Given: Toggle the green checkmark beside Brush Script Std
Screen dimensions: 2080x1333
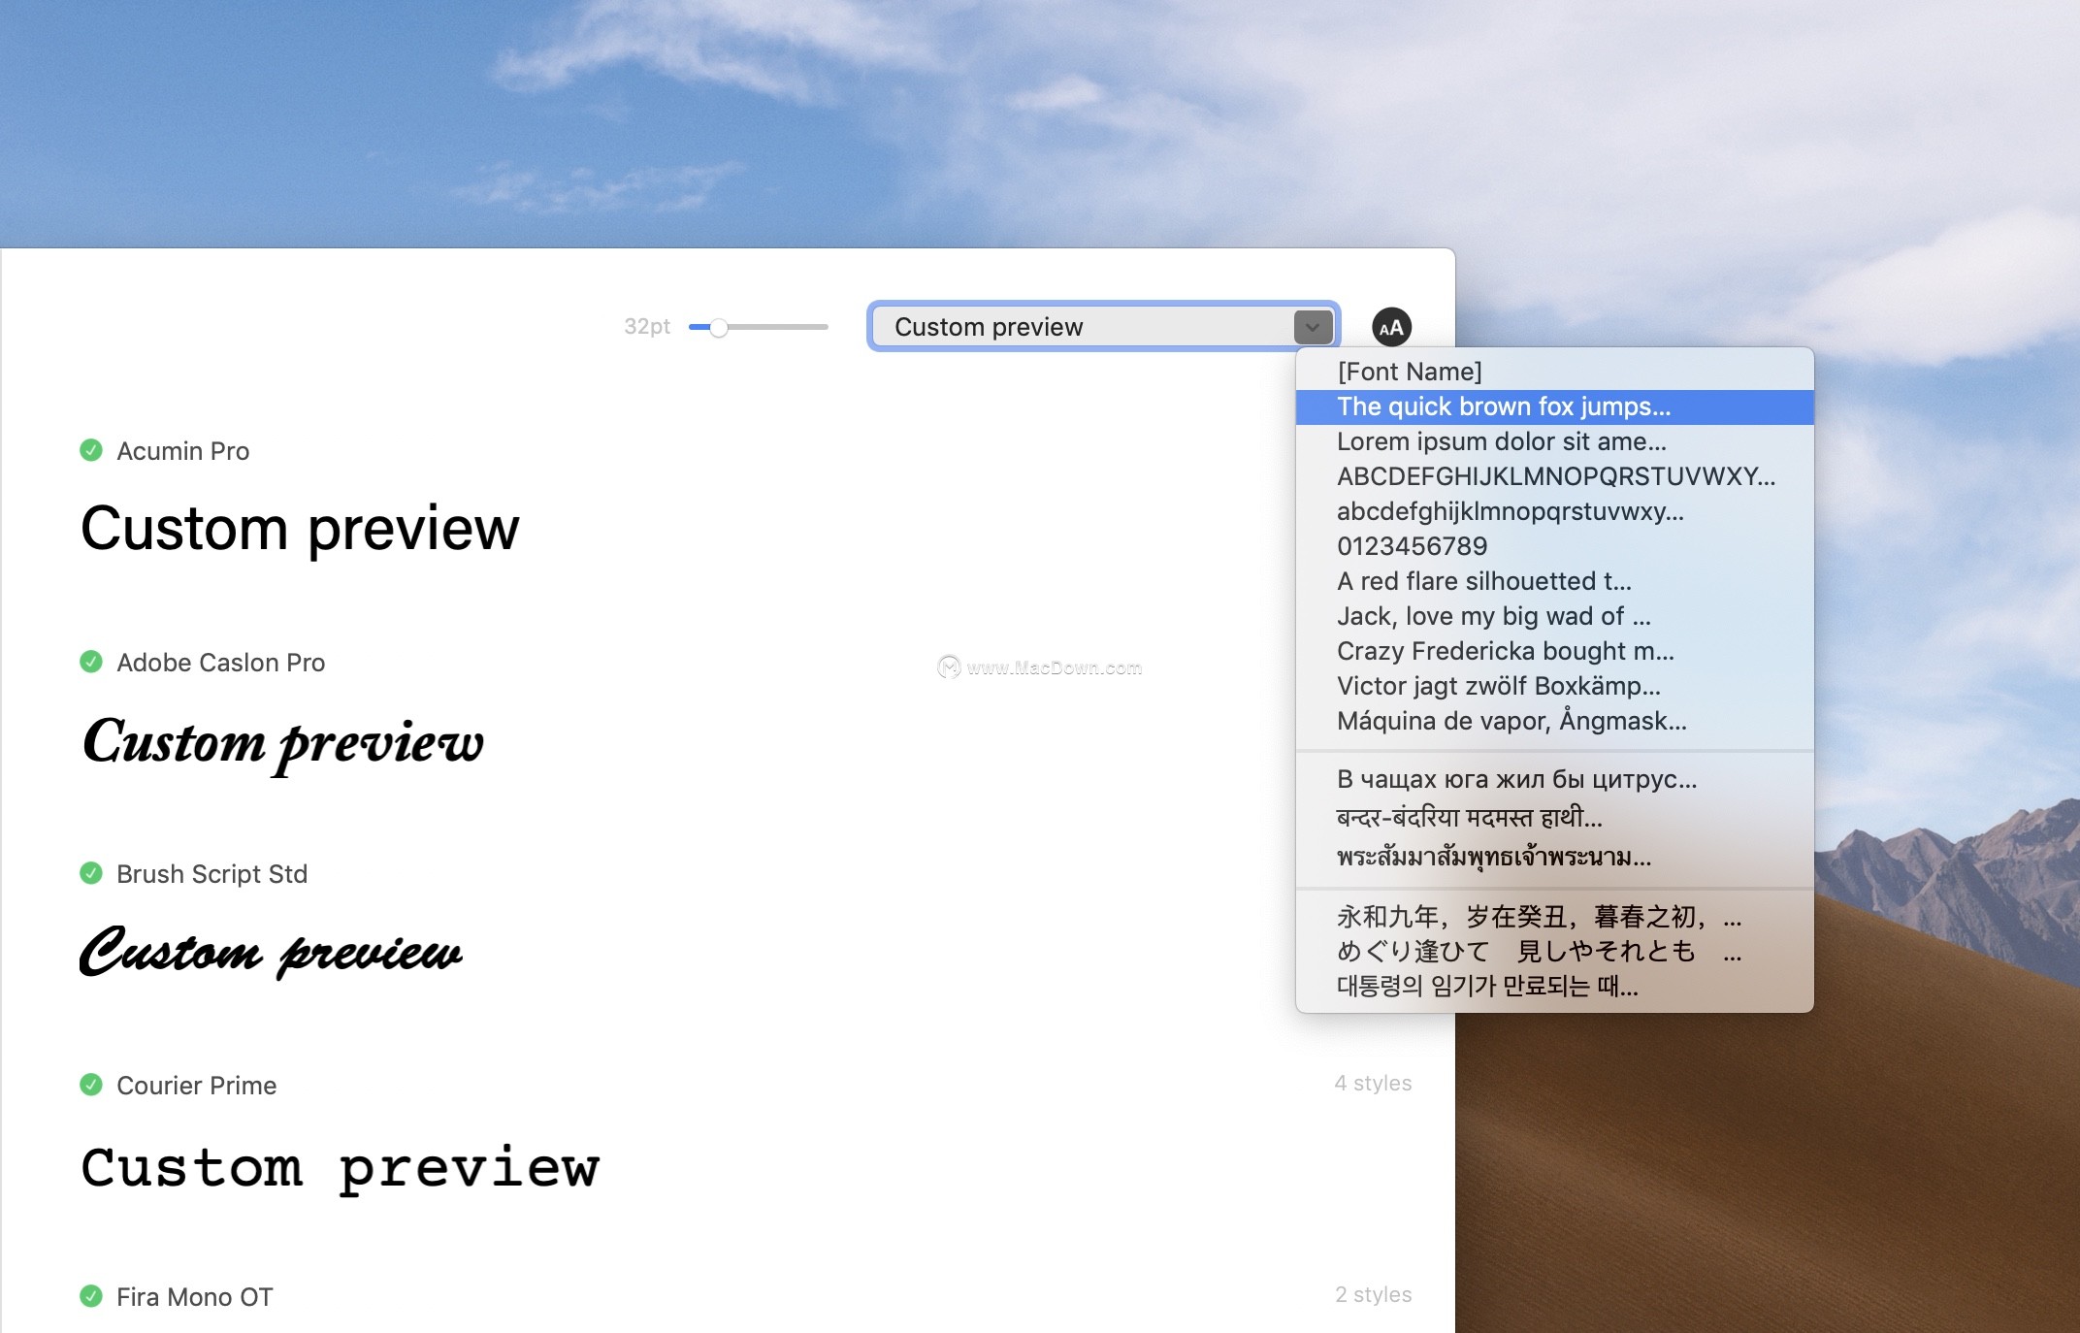Looking at the screenshot, I should coord(91,873).
